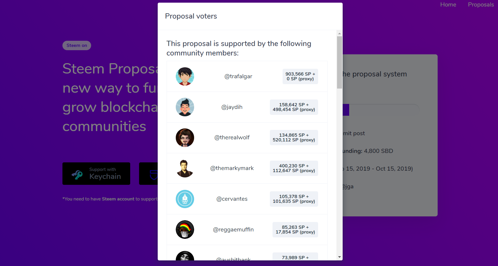Click trafalgar's 903,566 SP badge
The height and width of the screenshot is (266, 498).
300,76
